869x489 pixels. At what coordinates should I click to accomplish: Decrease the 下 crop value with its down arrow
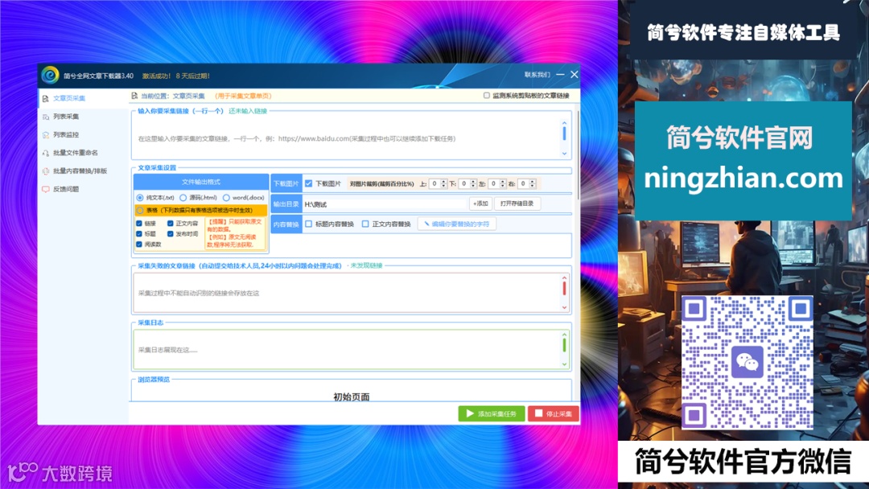[x=473, y=186]
